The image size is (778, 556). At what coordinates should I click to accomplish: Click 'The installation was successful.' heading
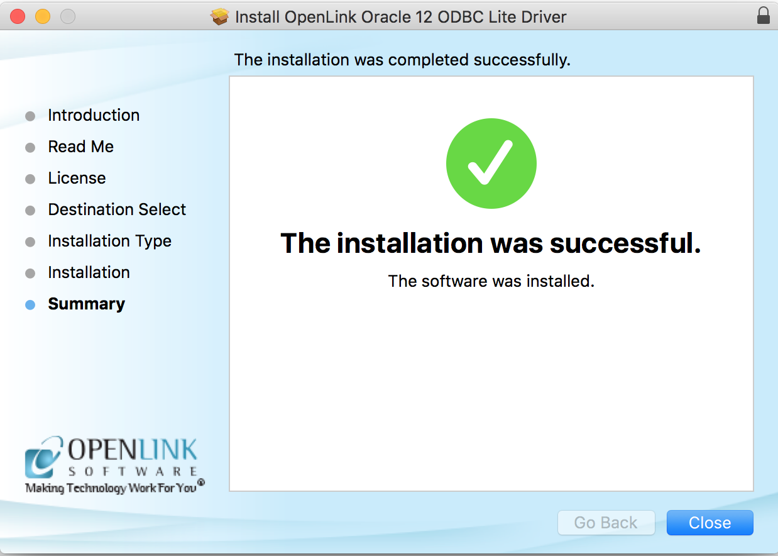(x=491, y=243)
